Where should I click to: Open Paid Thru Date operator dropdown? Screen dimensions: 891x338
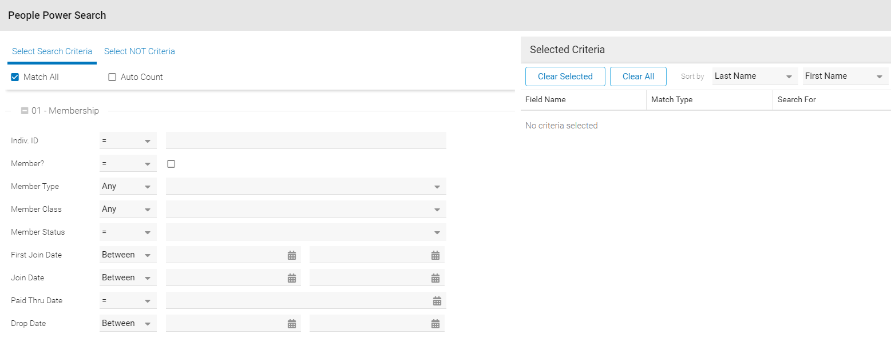point(128,300)
